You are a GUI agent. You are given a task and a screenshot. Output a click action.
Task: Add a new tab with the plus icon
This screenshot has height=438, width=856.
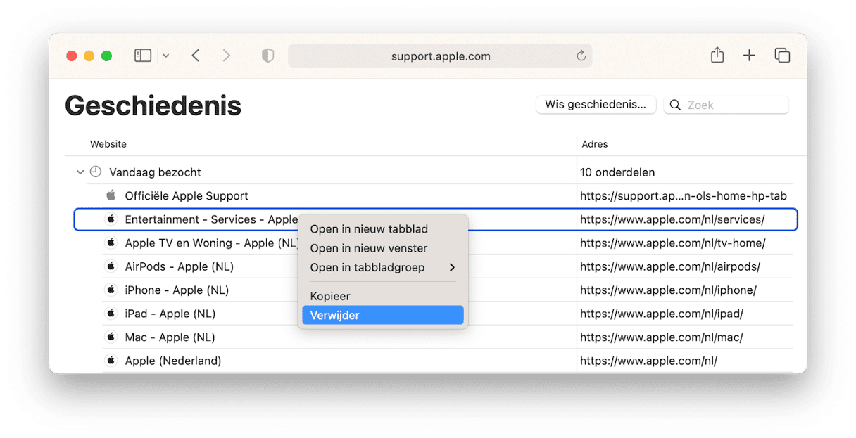pyautogui.click(x=749, y=56)
